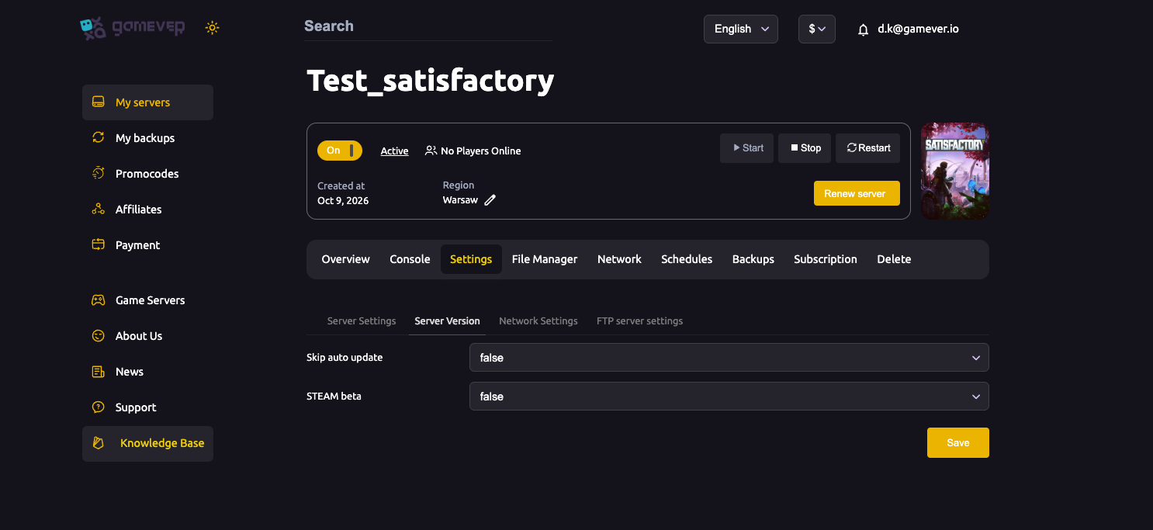The width and height of the screenshot is (1153, 530).
Task: Click the Restart server button
Action: pos(867,148)
